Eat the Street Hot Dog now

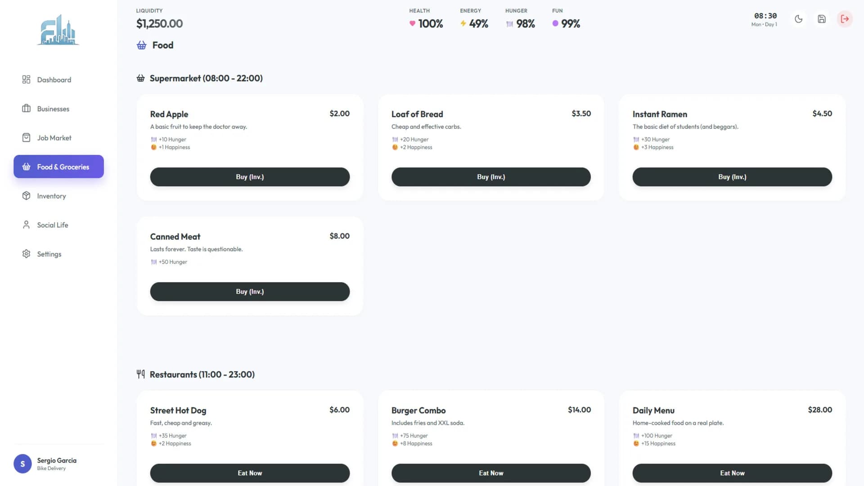(x=250, y=473)
